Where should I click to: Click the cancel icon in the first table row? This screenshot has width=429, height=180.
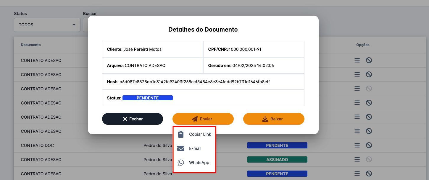[369, 60]
